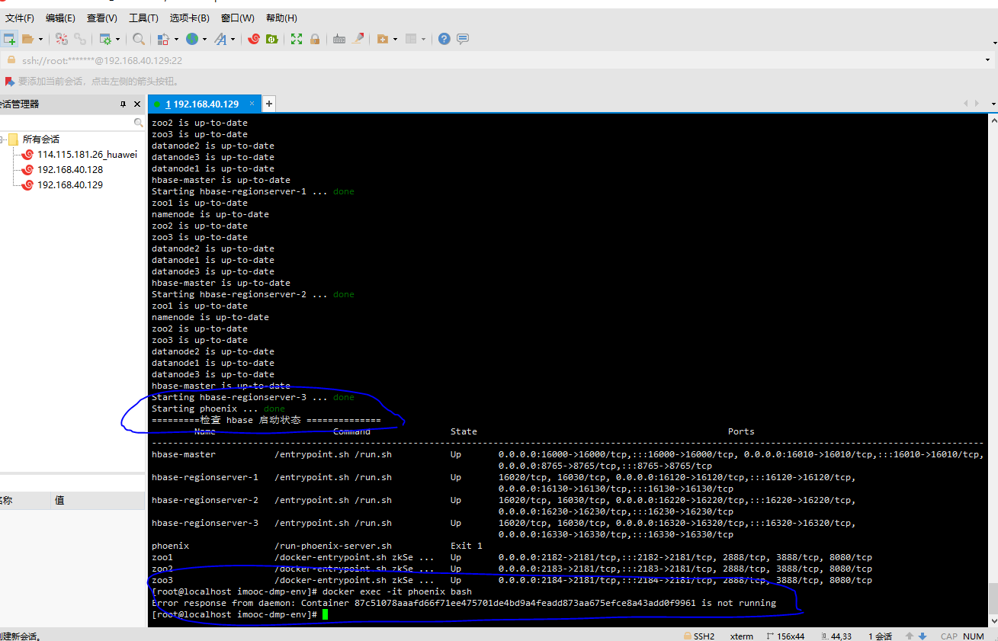Expand the new folder dropdown arrow
The image size is (998, 641).
pos(395,39)
